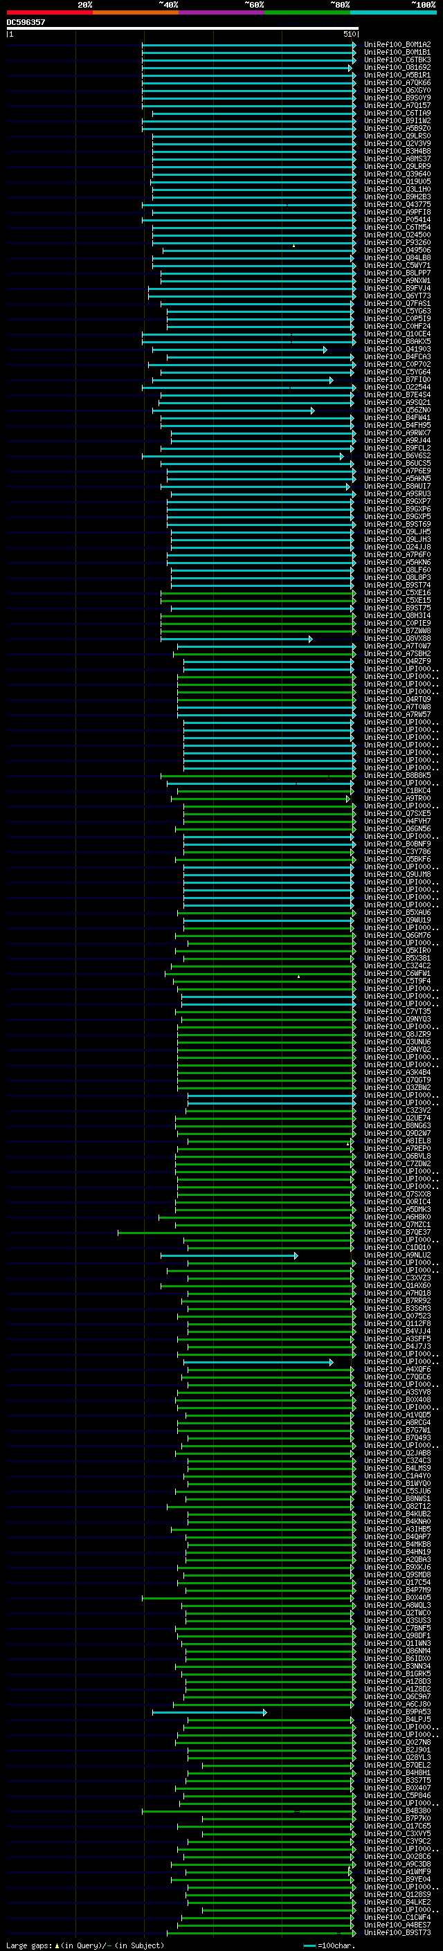This screenshot has width=443, height=1951.
Task: Select the hit label UniRef100_A7QK66
Action: [x=397, y=82]
